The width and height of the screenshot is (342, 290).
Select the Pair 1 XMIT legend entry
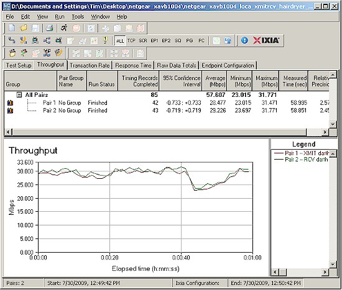click(x=301, y=153)
